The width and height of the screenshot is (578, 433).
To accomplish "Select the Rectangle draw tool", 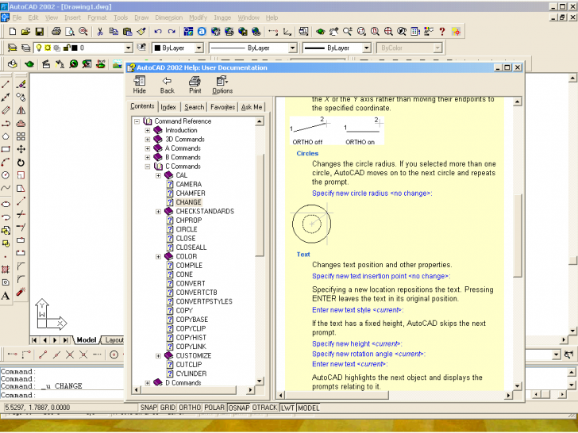I will [x=6, y=149].
